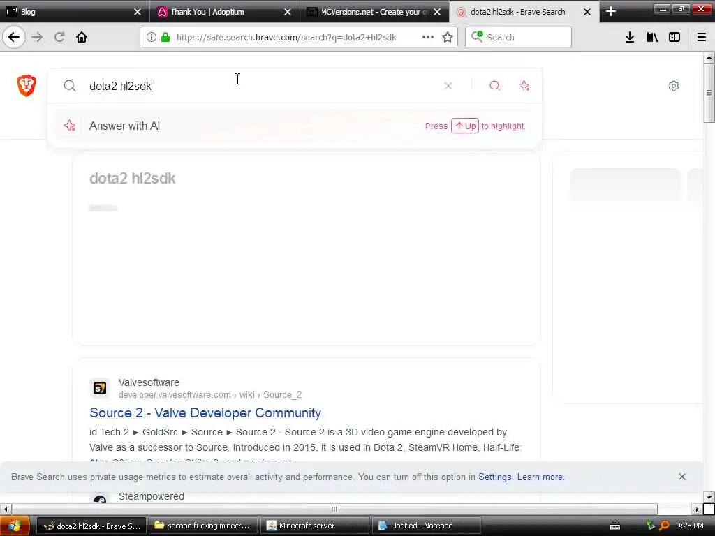Screen dimensions: 715x536
Task: Open second minecraft folder in taskbar
Action: 202,526
